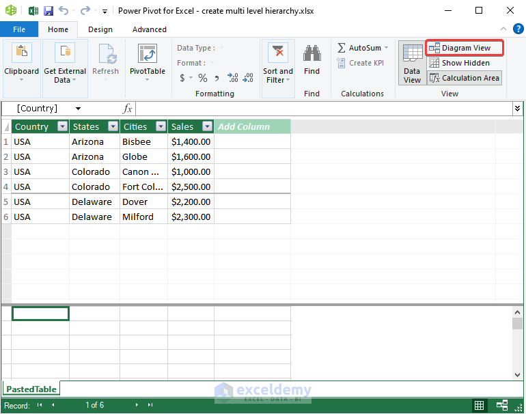Select the Bisbee cell
This screenshot has width=526, height=414.
(143, 141)
